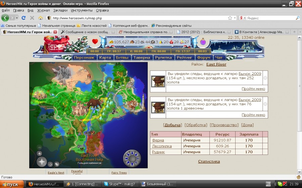Click the round navigation wheel on map
The image size is (302, 188).
(131, 158)
